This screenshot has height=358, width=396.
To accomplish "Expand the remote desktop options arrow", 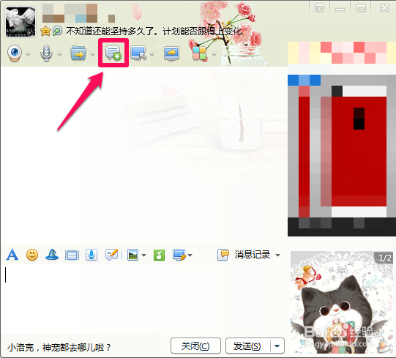I will (x=152, y=54).
